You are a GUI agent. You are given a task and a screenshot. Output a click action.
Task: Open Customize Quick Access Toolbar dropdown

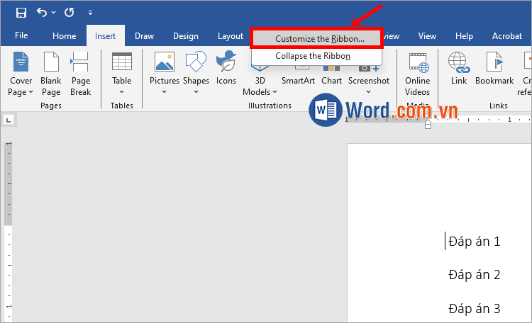(x=90, y=13)
